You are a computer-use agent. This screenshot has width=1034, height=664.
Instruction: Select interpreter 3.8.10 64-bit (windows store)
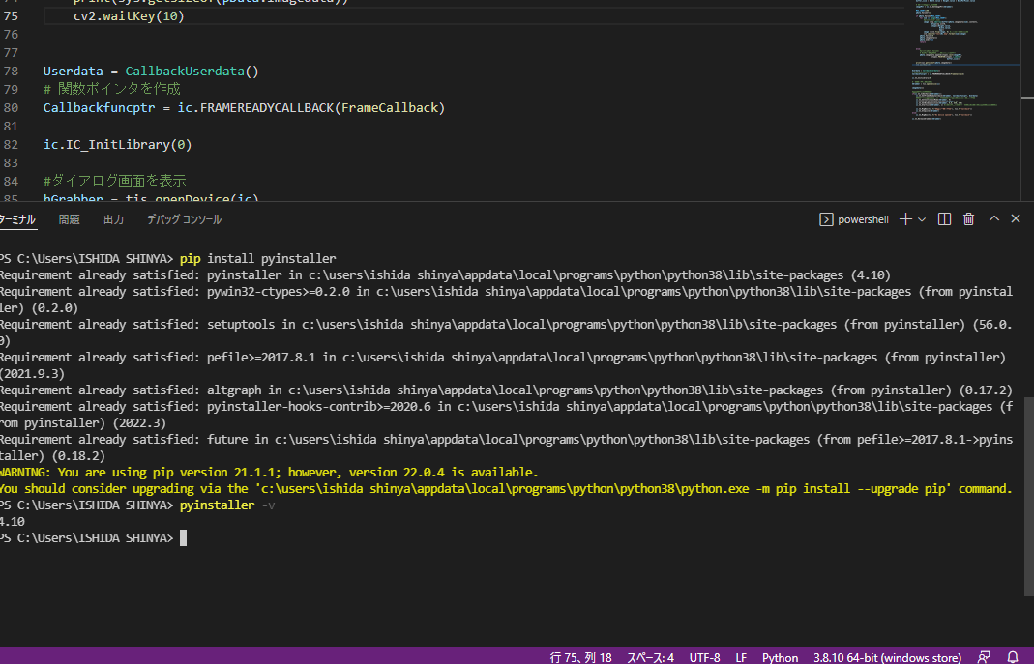[x=887, y=657]
